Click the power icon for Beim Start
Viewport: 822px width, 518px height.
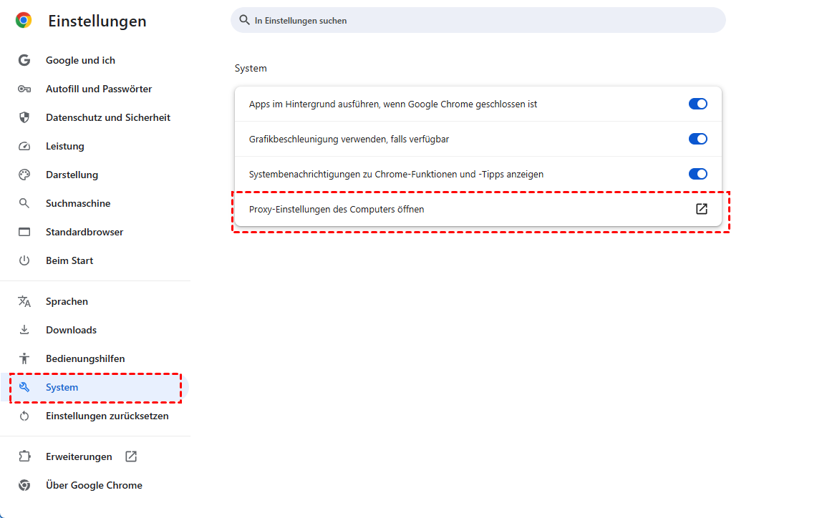[x=24, y=261]
